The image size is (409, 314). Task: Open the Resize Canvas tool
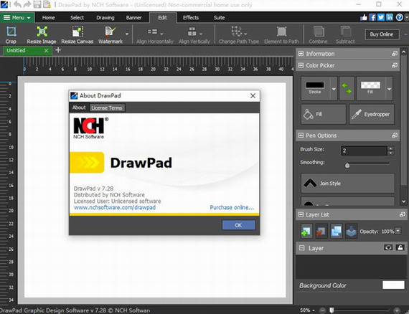[x=77, y=34]
